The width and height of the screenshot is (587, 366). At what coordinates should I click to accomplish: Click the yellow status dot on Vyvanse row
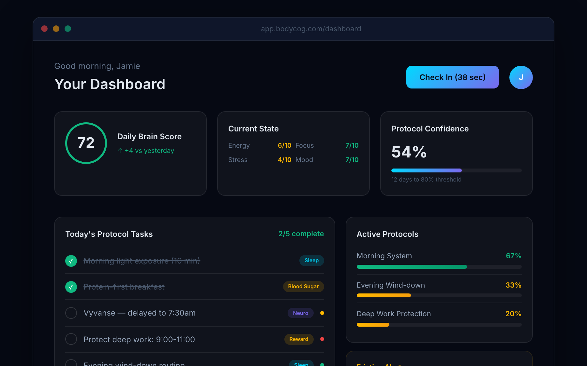click(x=322, y=313)
